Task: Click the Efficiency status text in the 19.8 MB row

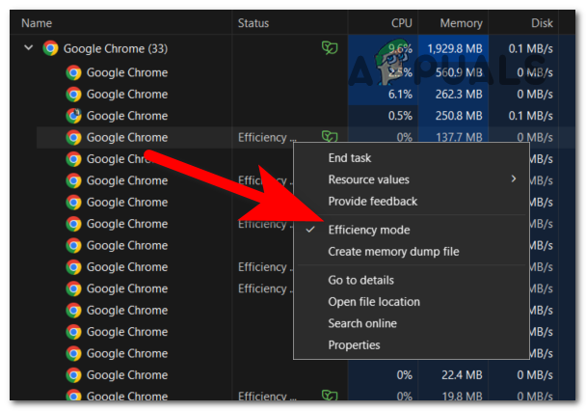Action: point(267,396)
